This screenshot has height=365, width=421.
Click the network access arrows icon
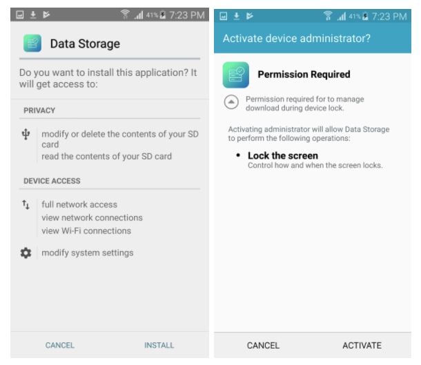(26, 205)
